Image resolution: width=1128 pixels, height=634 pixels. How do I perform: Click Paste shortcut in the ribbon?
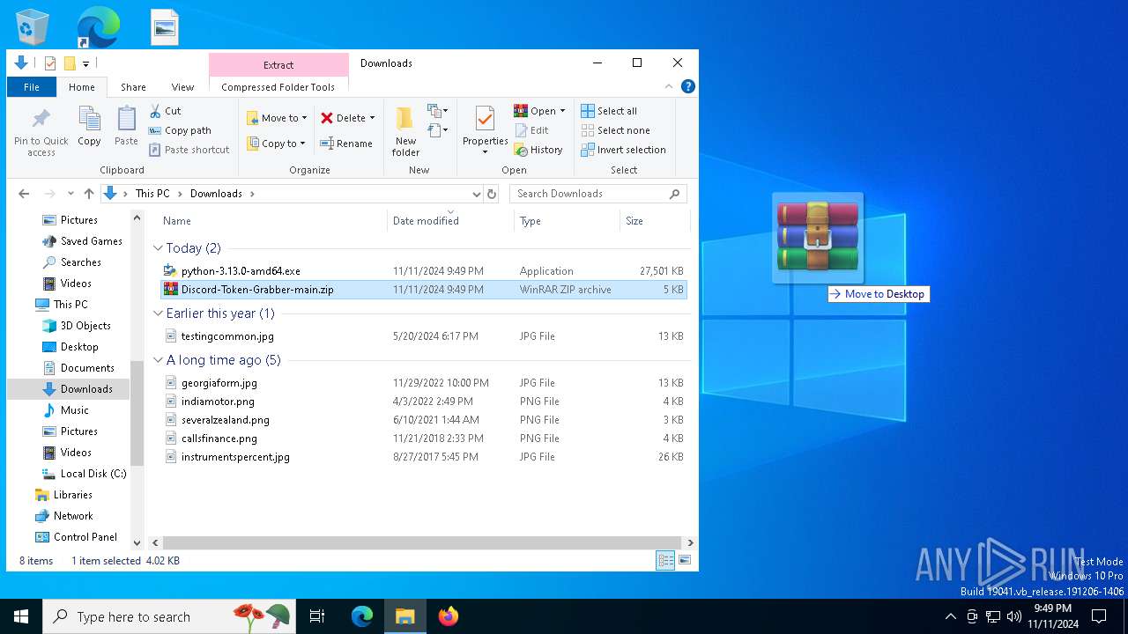(189, 150)
